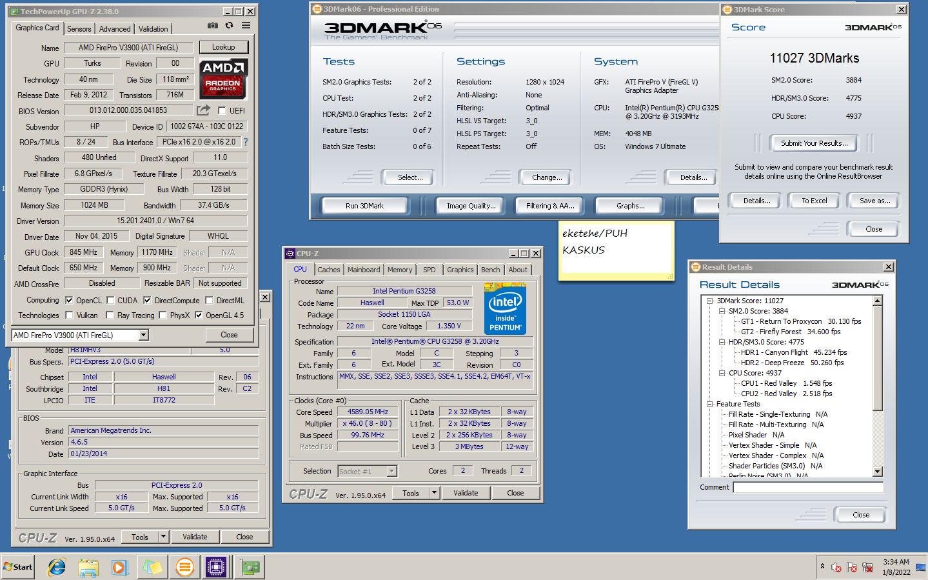Screen dimensions: 928x580
Task: Toggle the PhysX checkbox
Action: [x=163, y=315]
